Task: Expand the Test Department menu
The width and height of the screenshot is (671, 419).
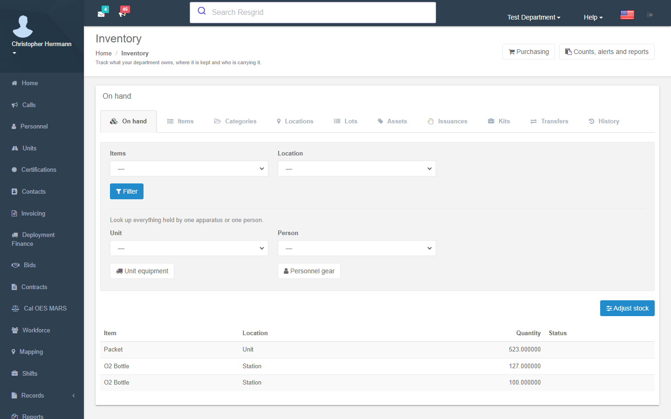Action: (x=534, y=17)
